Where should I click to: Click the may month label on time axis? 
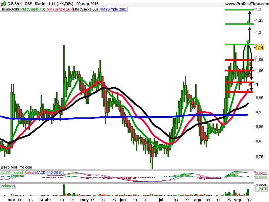(x=85, y=200)
